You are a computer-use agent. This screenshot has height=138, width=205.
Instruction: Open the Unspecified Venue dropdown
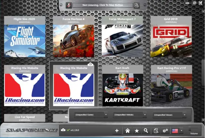(x=169, y=115)
